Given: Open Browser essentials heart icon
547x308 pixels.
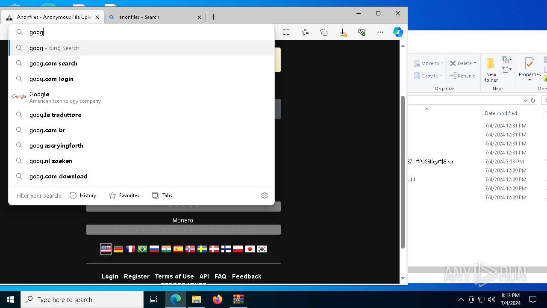Looking at the screenshot, I should point(362,32).
